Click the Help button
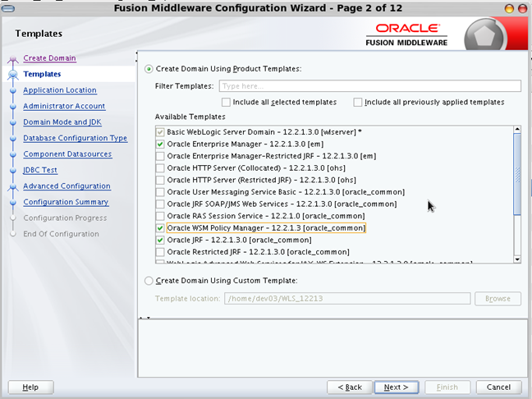 pos(30,388)
